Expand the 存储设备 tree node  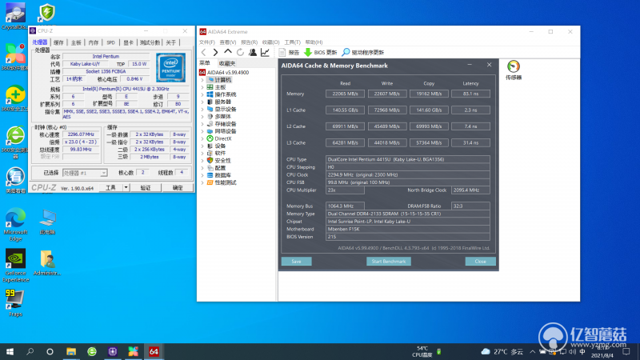pyautogui.click(x=202, y=124)
